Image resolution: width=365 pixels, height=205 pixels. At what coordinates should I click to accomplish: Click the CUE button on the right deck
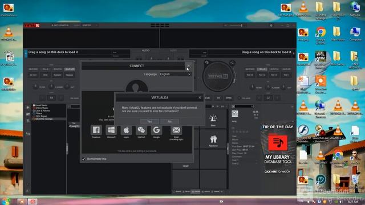point(207,98)
